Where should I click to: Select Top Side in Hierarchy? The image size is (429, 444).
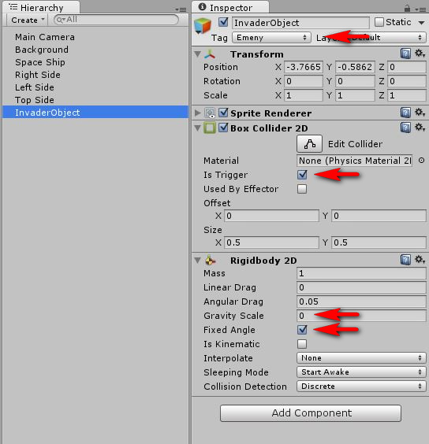[35, 100]
